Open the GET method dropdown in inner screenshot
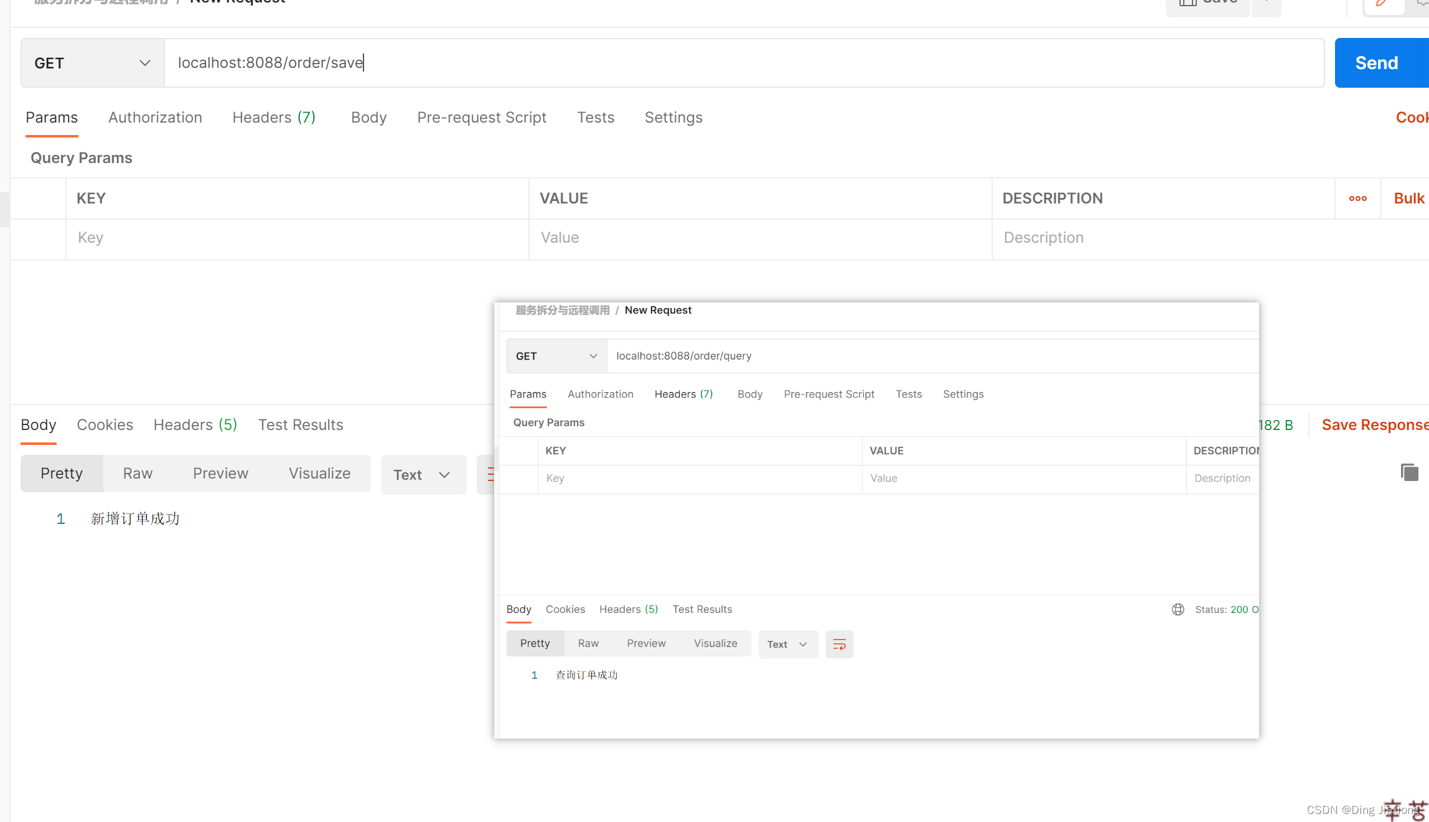Image resolution: width=1429 pixels, height=822 pixels. [x=556, y=356]
